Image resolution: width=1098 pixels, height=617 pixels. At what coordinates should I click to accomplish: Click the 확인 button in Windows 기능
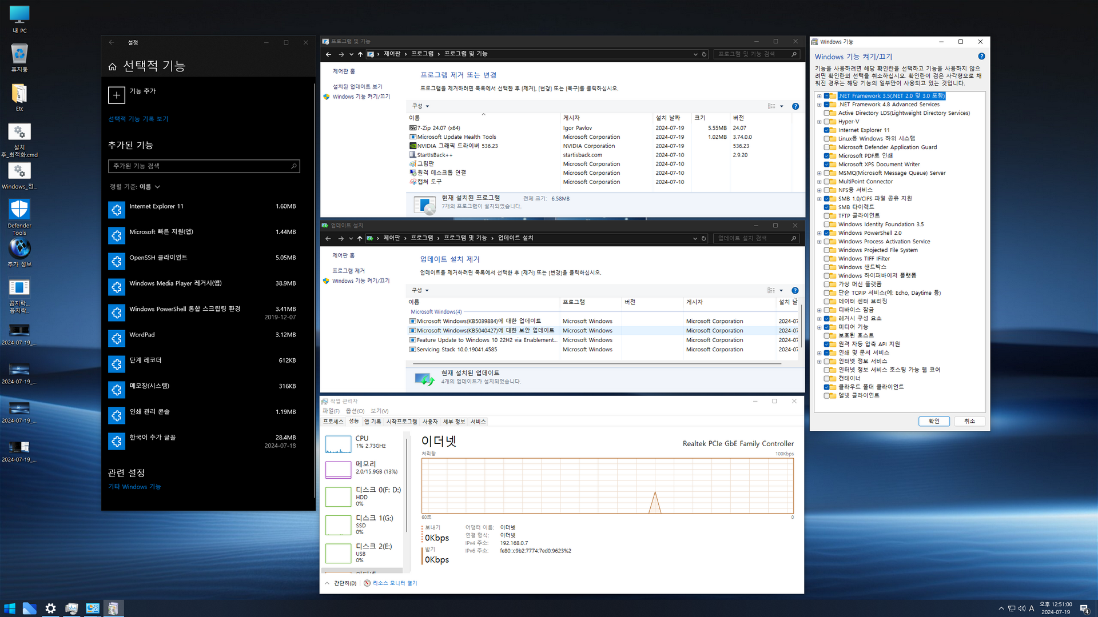[933, 421]
